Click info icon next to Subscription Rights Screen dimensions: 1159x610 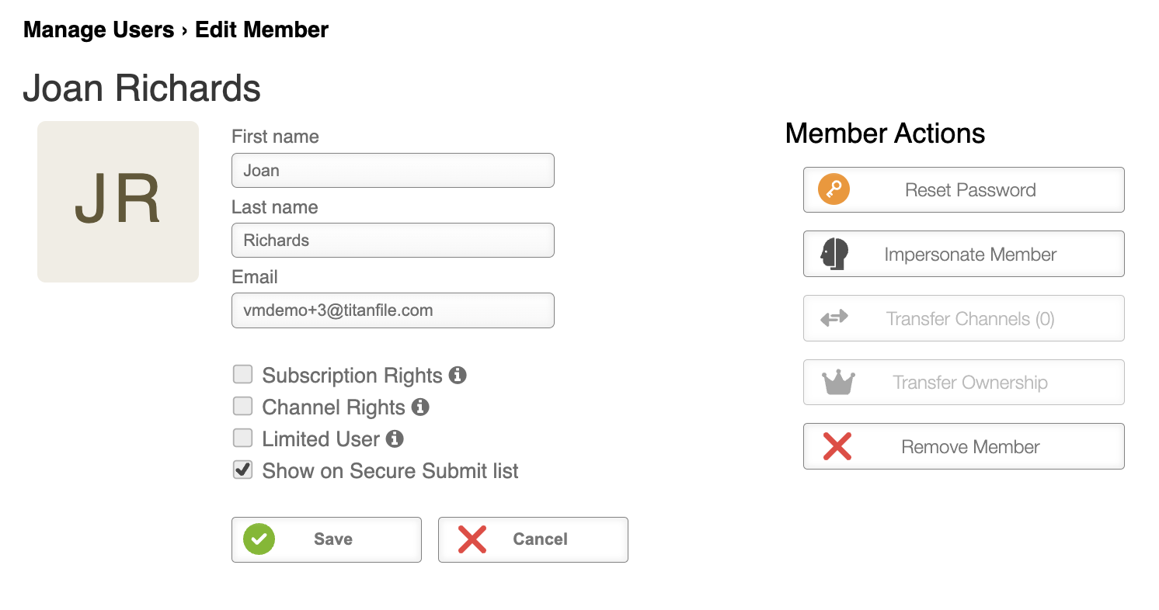click(x=458, y=376)
